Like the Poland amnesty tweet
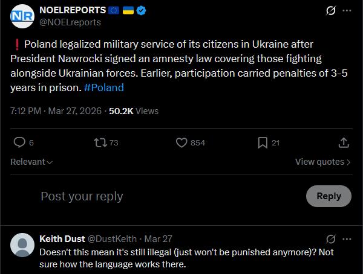The width and height of the screenshot is (363, 274). (x=182, y=142)
